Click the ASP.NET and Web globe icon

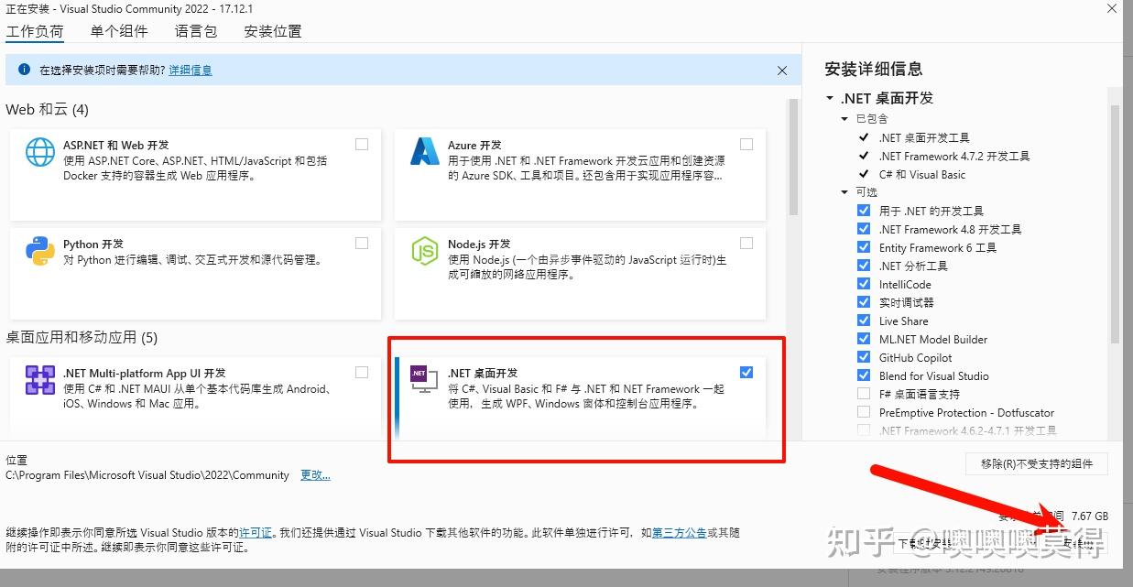pyautogui.click(x=40, y=152)
